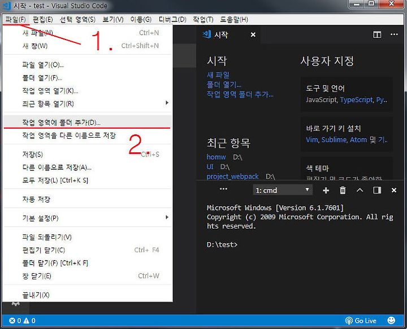Click the 폴더 열기... welcome link
Viewport: 407px width, 329px height.
pyautogui.click(x=224, y=85)
